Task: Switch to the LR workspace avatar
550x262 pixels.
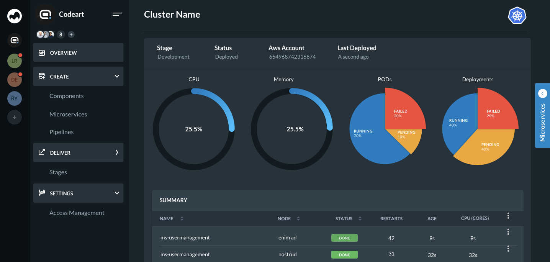Action: point(15,61)
